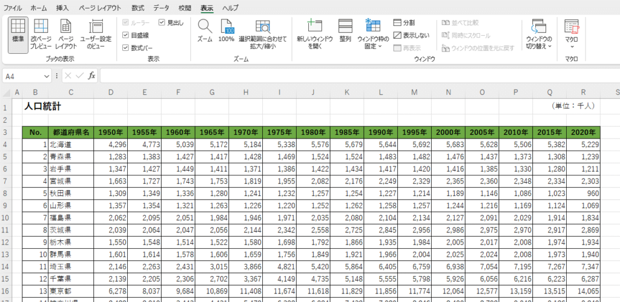Select row header 8

[x=5, y=194]
